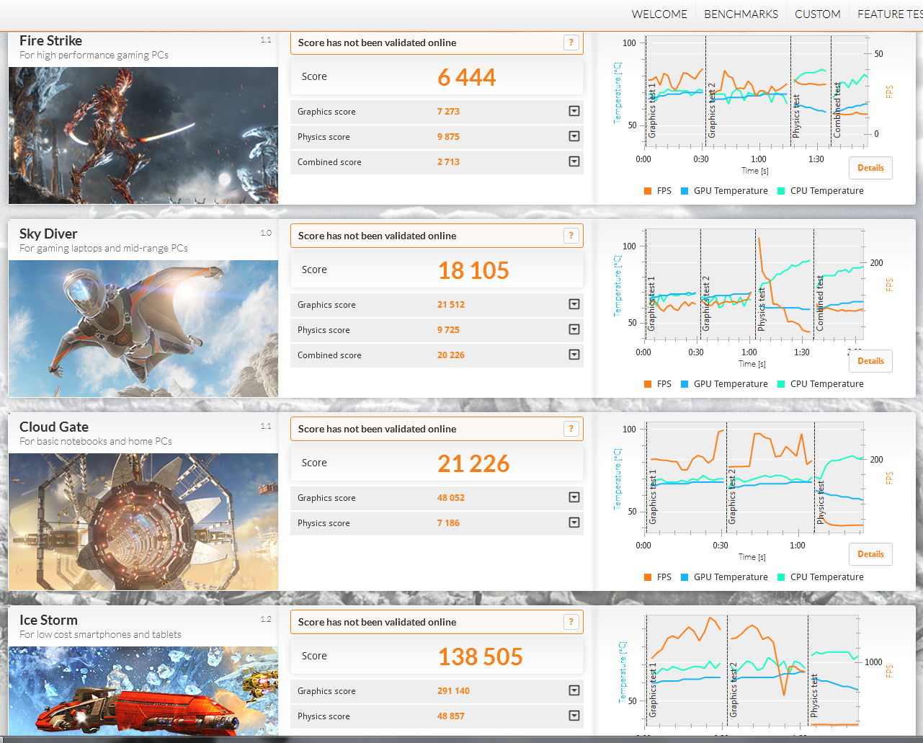The image size is (923, 743).
Task: Click Sky Diver combined score value 20 226
Action: [451, 355]
